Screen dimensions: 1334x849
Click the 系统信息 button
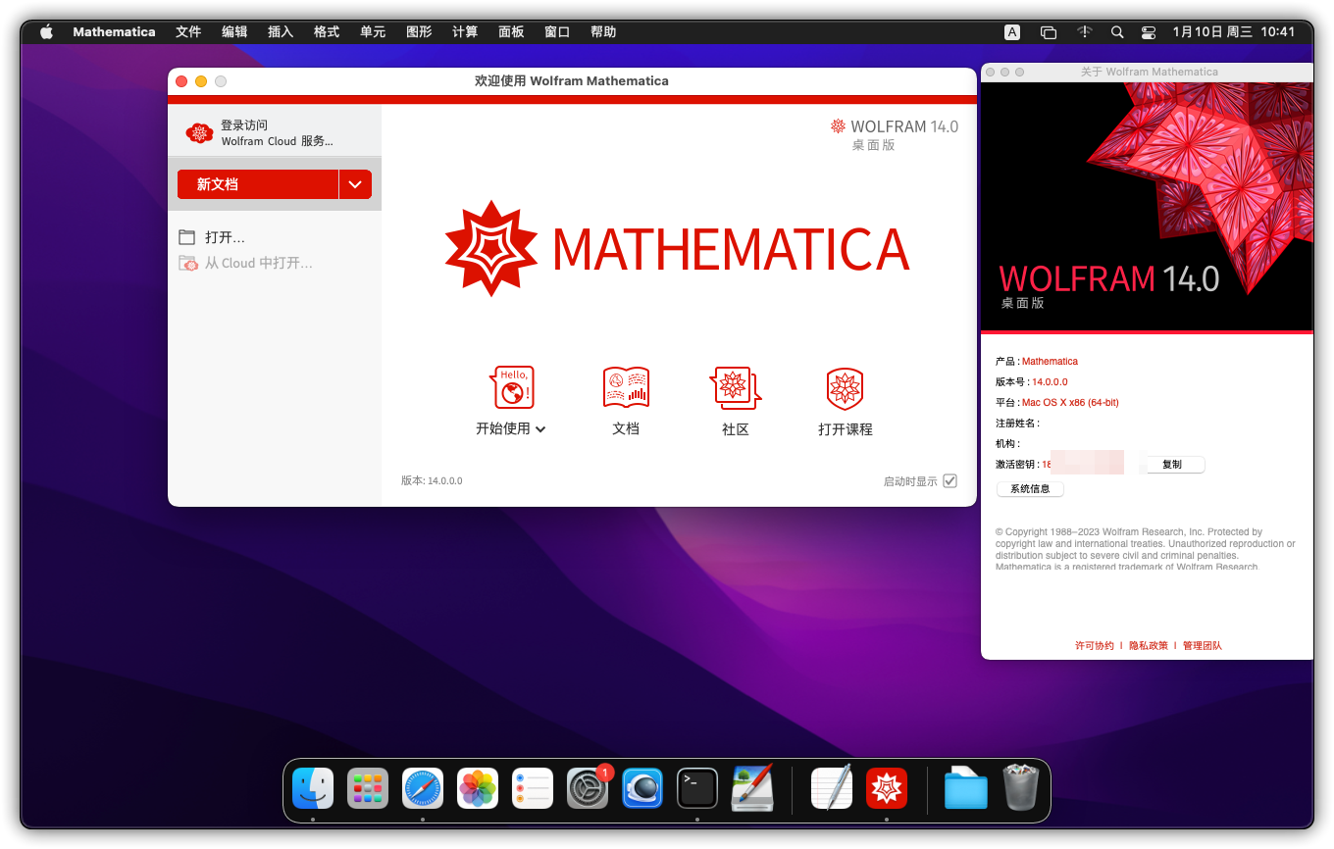point(1030,488)
